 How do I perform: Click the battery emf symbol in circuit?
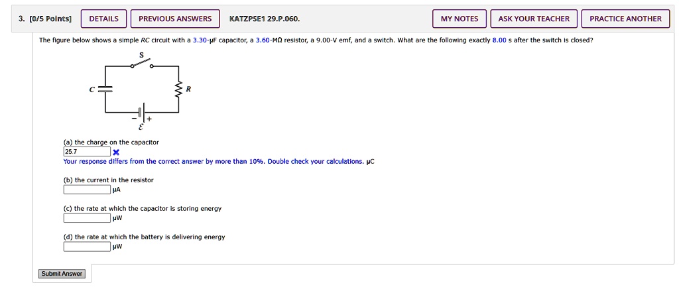(141, 112)
